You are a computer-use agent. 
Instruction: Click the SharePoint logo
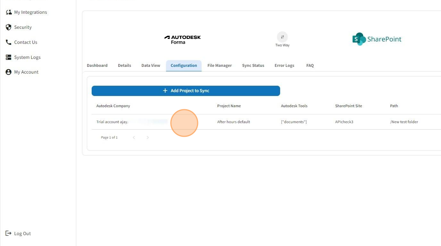coord(376,39)
